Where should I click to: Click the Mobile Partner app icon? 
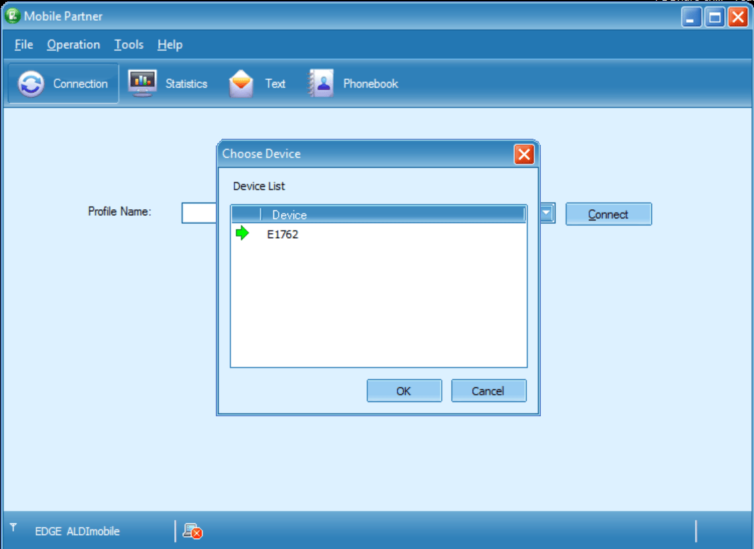(x=12, y=16)
